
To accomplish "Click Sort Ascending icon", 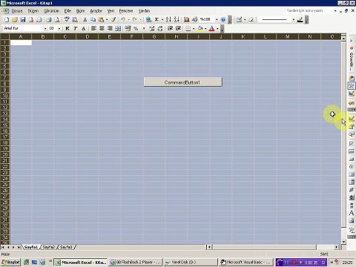I will 168,19.
